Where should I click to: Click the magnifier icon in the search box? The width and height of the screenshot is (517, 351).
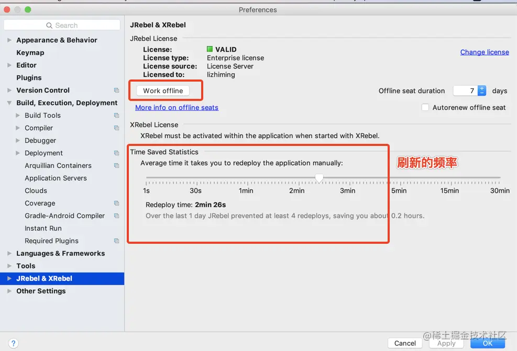point(49,25)
